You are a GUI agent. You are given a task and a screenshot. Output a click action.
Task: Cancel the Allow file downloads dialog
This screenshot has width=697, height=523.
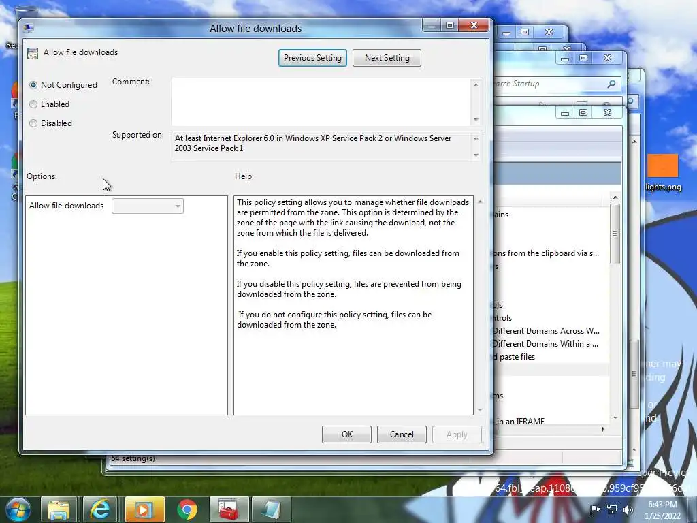pyautogui.click(x=402, y=434)
